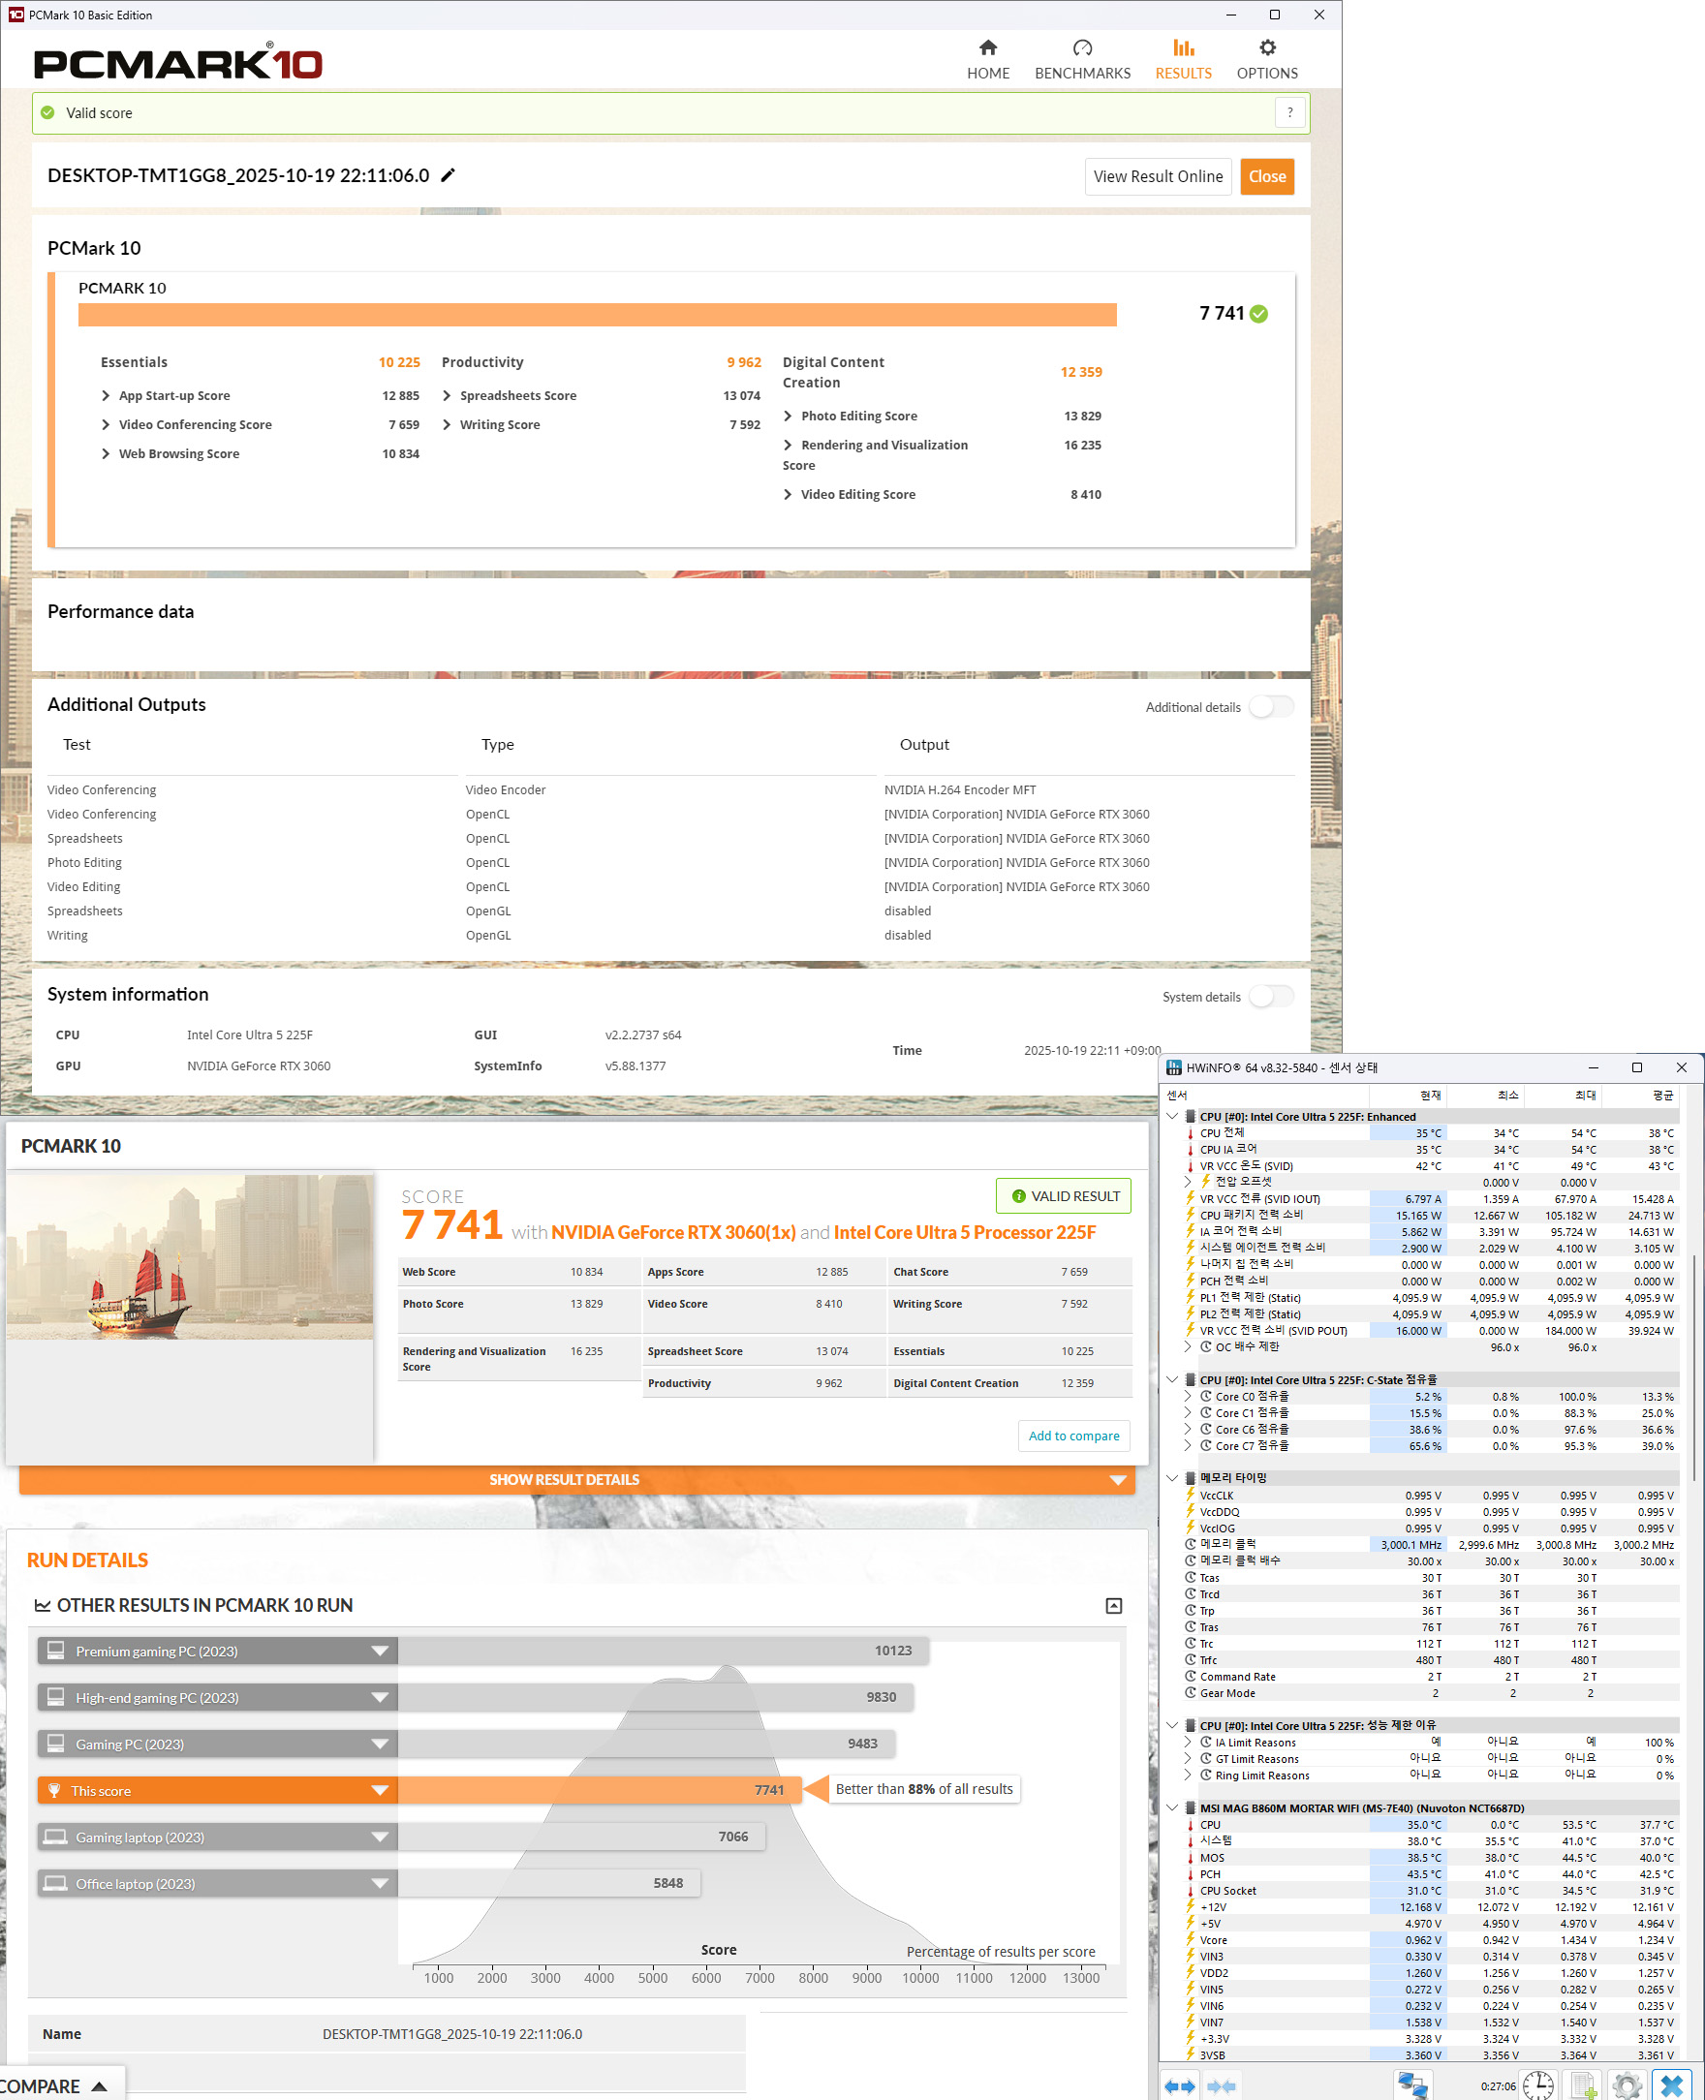Click CPU 전체 thermometer icon in HWiNFO

coord(1191,1133)
